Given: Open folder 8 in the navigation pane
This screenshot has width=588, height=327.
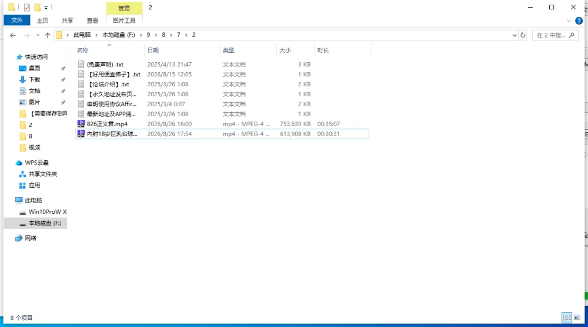Looking at the screenshot, I should [31, 136].
